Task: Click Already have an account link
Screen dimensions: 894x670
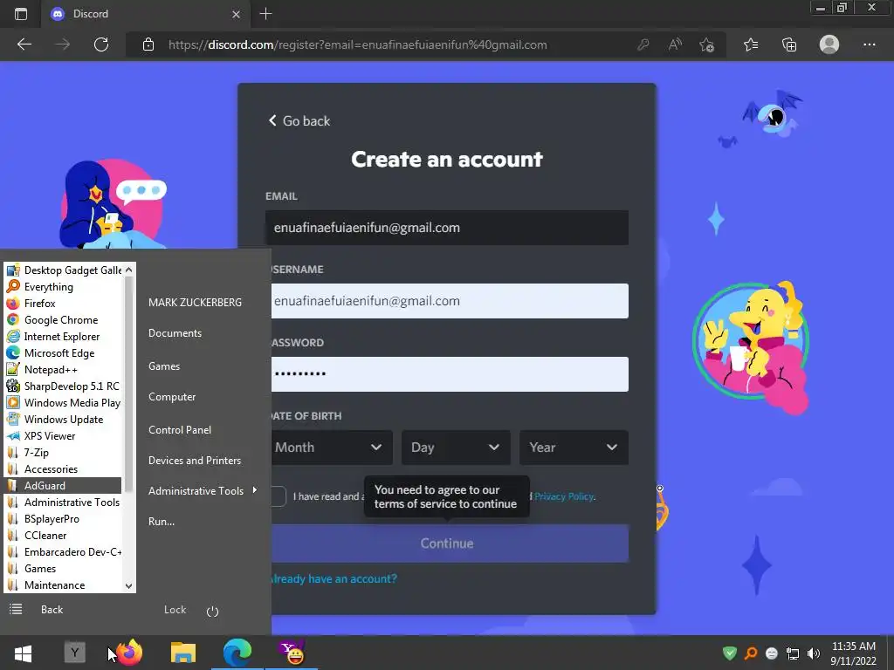Action: pos(334,579)
